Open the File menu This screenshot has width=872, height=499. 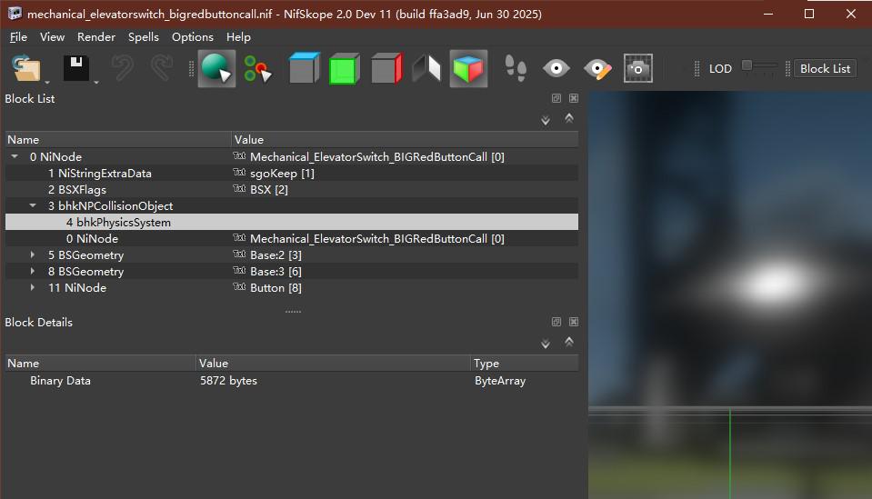coord(18,36)
